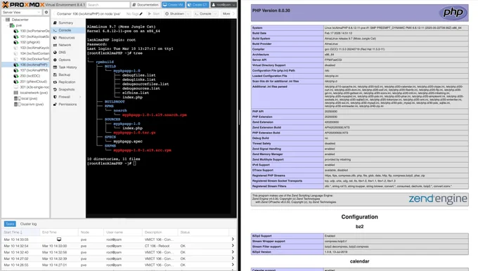Click the User name column header
This screenshot has width=478, height=271.
123,232
